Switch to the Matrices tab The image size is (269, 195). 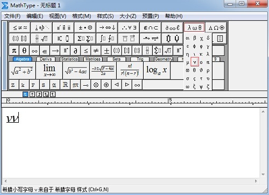pyautogui.click(x=93, y=59)
